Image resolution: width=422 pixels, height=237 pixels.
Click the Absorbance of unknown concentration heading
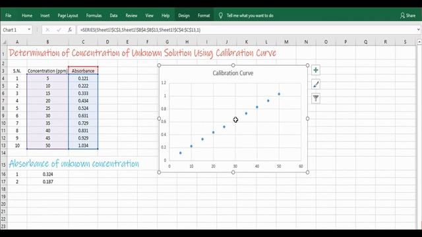[x=74, y=163]
